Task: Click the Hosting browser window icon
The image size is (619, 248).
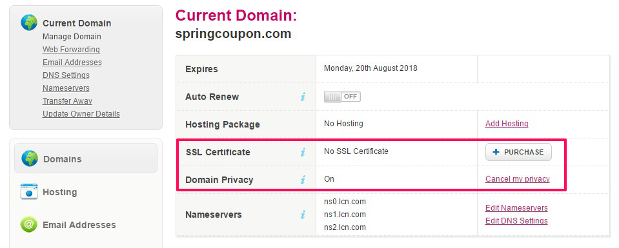Action: pyautogui.click(x=29, y=191)
